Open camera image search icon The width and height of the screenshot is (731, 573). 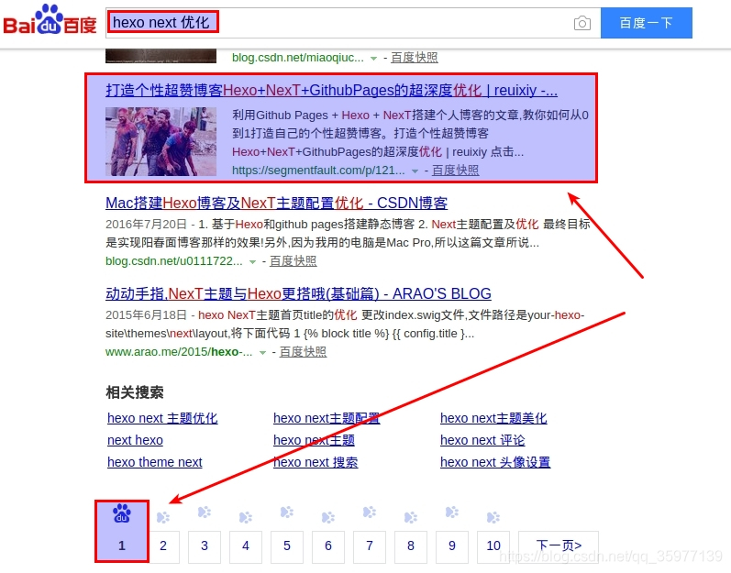581,23
